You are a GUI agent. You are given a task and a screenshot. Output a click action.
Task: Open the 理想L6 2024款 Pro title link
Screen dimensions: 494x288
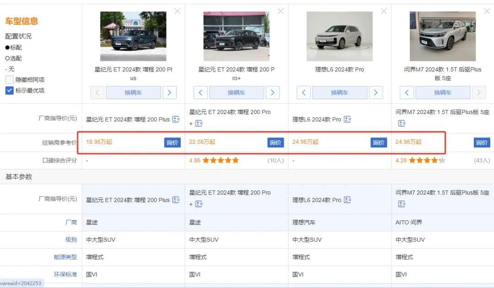(x=339, y=70)
